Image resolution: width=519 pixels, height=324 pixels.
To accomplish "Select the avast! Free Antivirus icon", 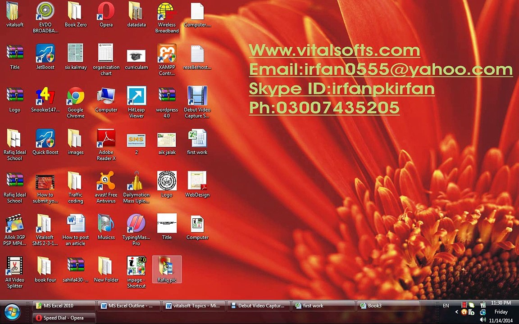I will coord(106,187).
